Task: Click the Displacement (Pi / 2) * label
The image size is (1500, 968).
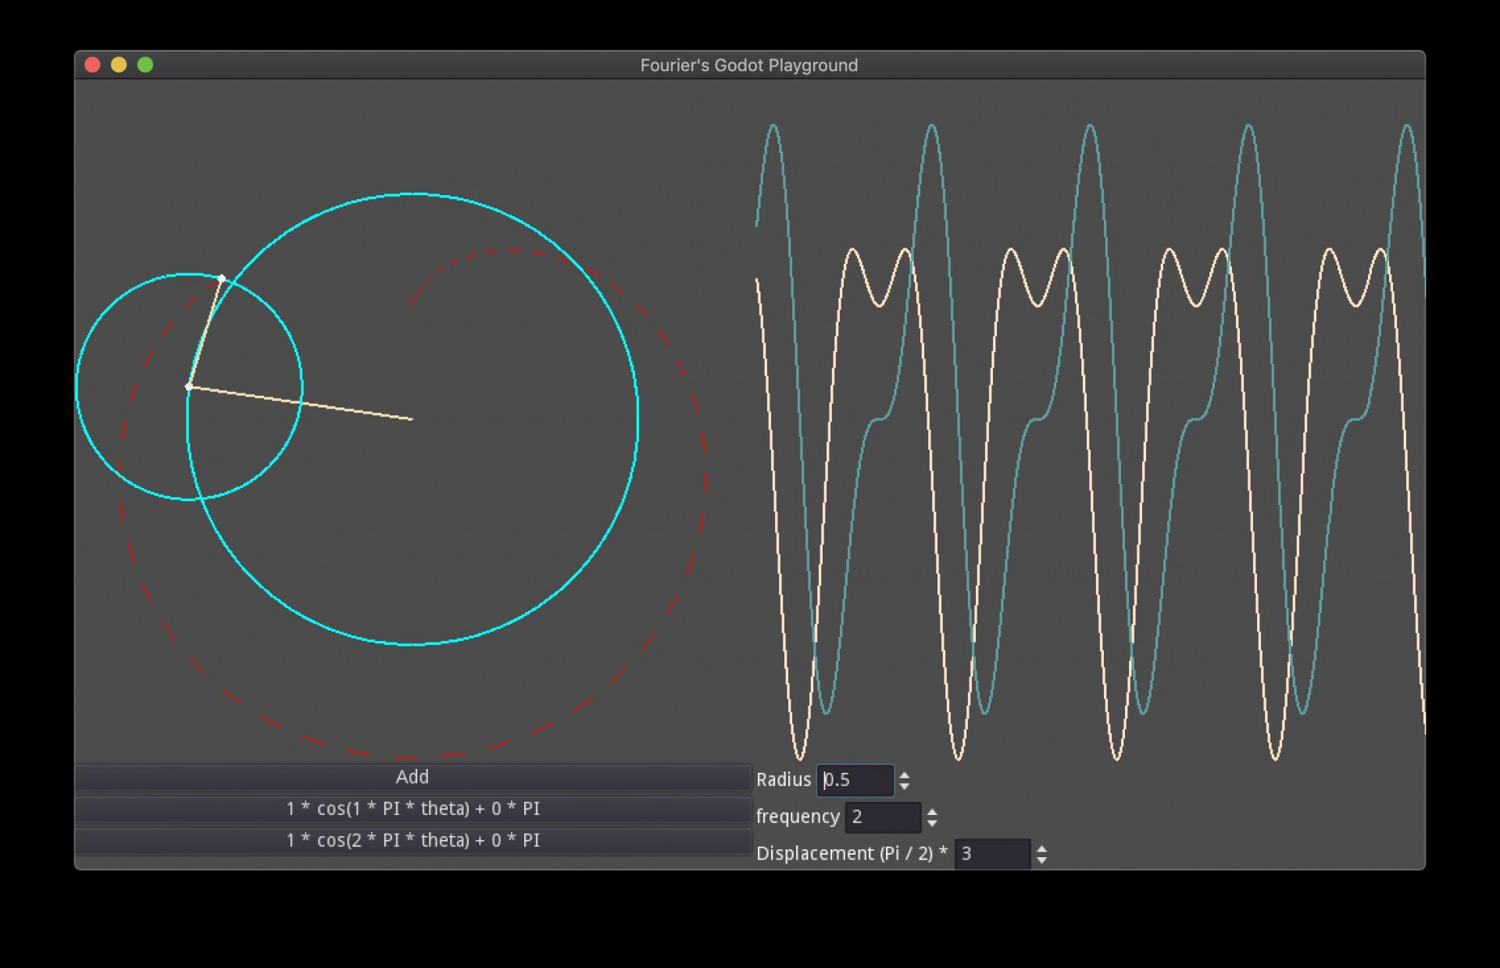Action: (x=852, y=853)
